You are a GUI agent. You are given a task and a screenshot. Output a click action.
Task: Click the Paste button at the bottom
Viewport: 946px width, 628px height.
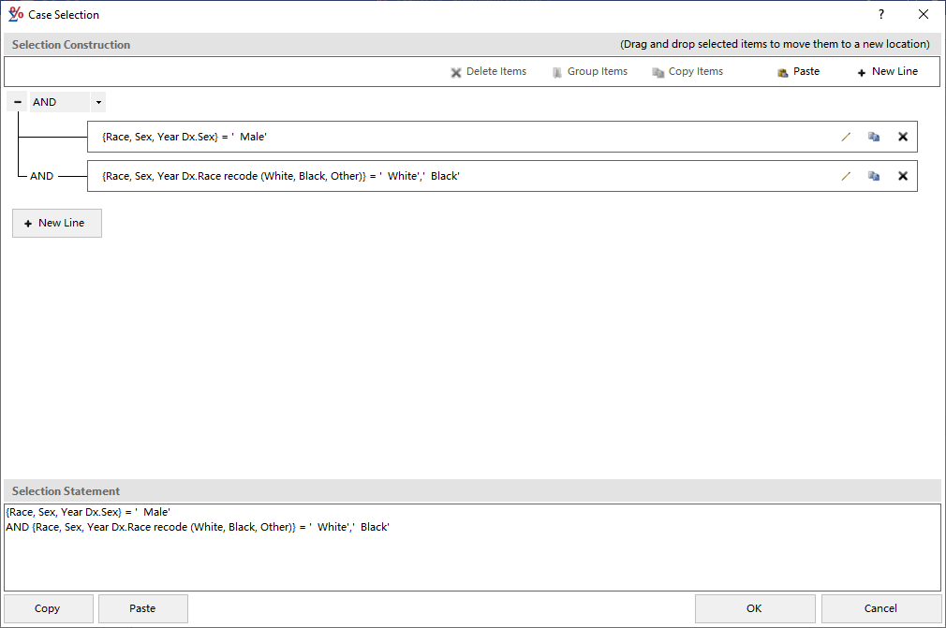[x=142, y=608]
